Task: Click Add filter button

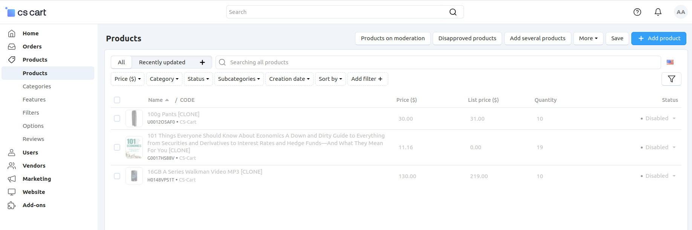Action: 367,79
